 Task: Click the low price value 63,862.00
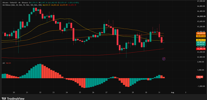pyautogui.click(x=53, y=3)
